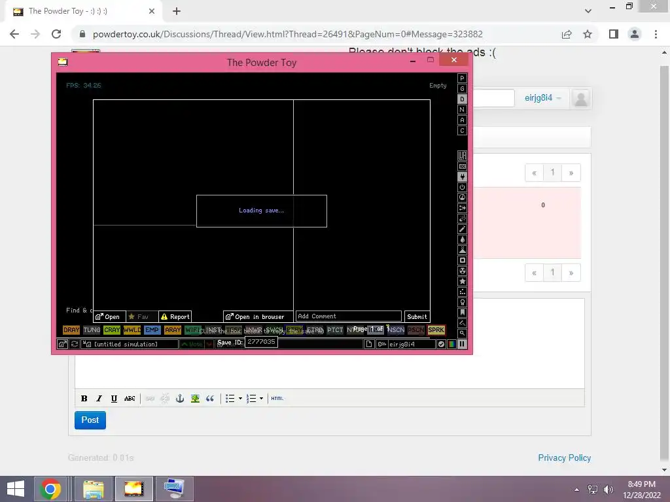Open Chrome three-dot menu

click(656, 34)
